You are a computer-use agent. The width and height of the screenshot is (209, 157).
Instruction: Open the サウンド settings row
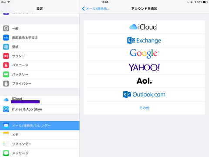[x=40, y=56]
